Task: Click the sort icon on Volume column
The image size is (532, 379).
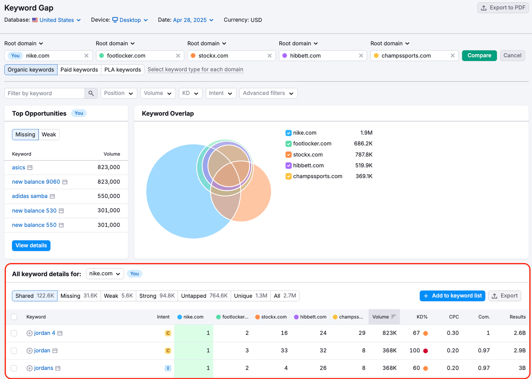Action: click(394, 316)
